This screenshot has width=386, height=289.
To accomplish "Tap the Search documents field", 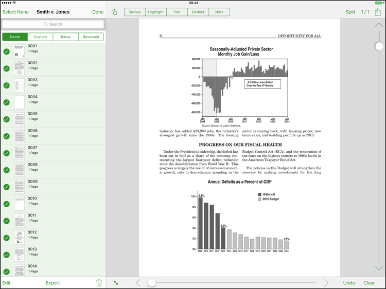I will coord(53,24).
